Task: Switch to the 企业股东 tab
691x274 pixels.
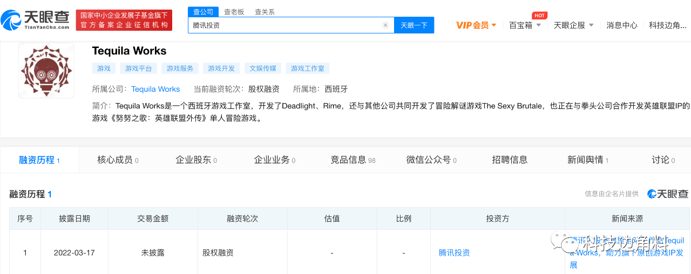Action: pos(196,160)
